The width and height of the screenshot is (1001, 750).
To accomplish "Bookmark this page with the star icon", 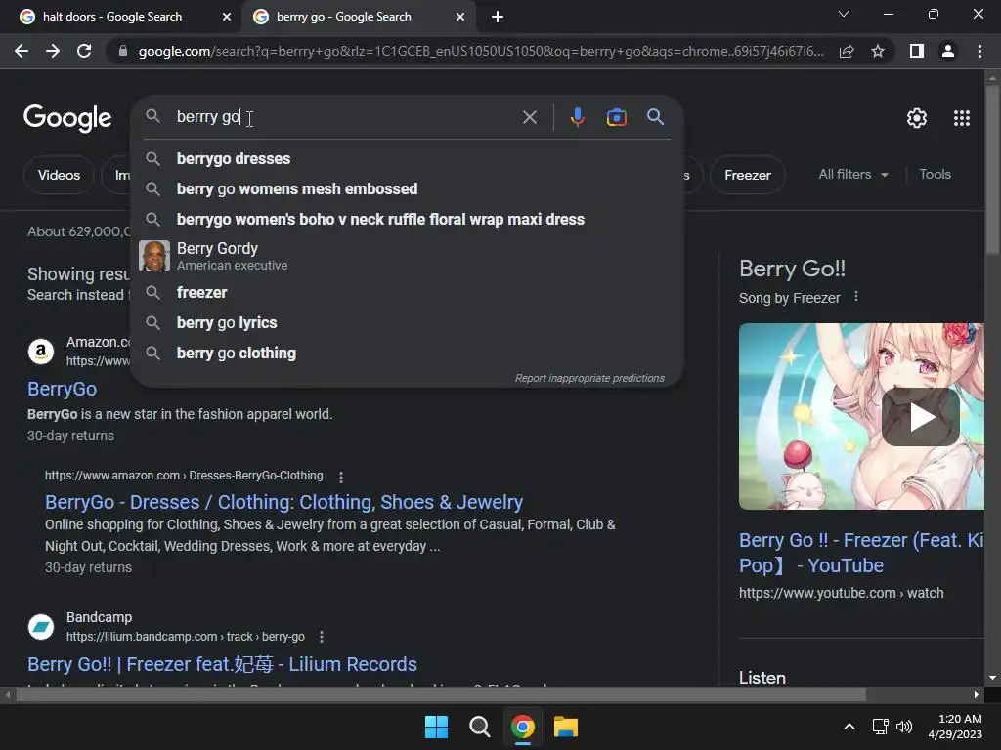I will pyautogui.click(x=878, y=51).
